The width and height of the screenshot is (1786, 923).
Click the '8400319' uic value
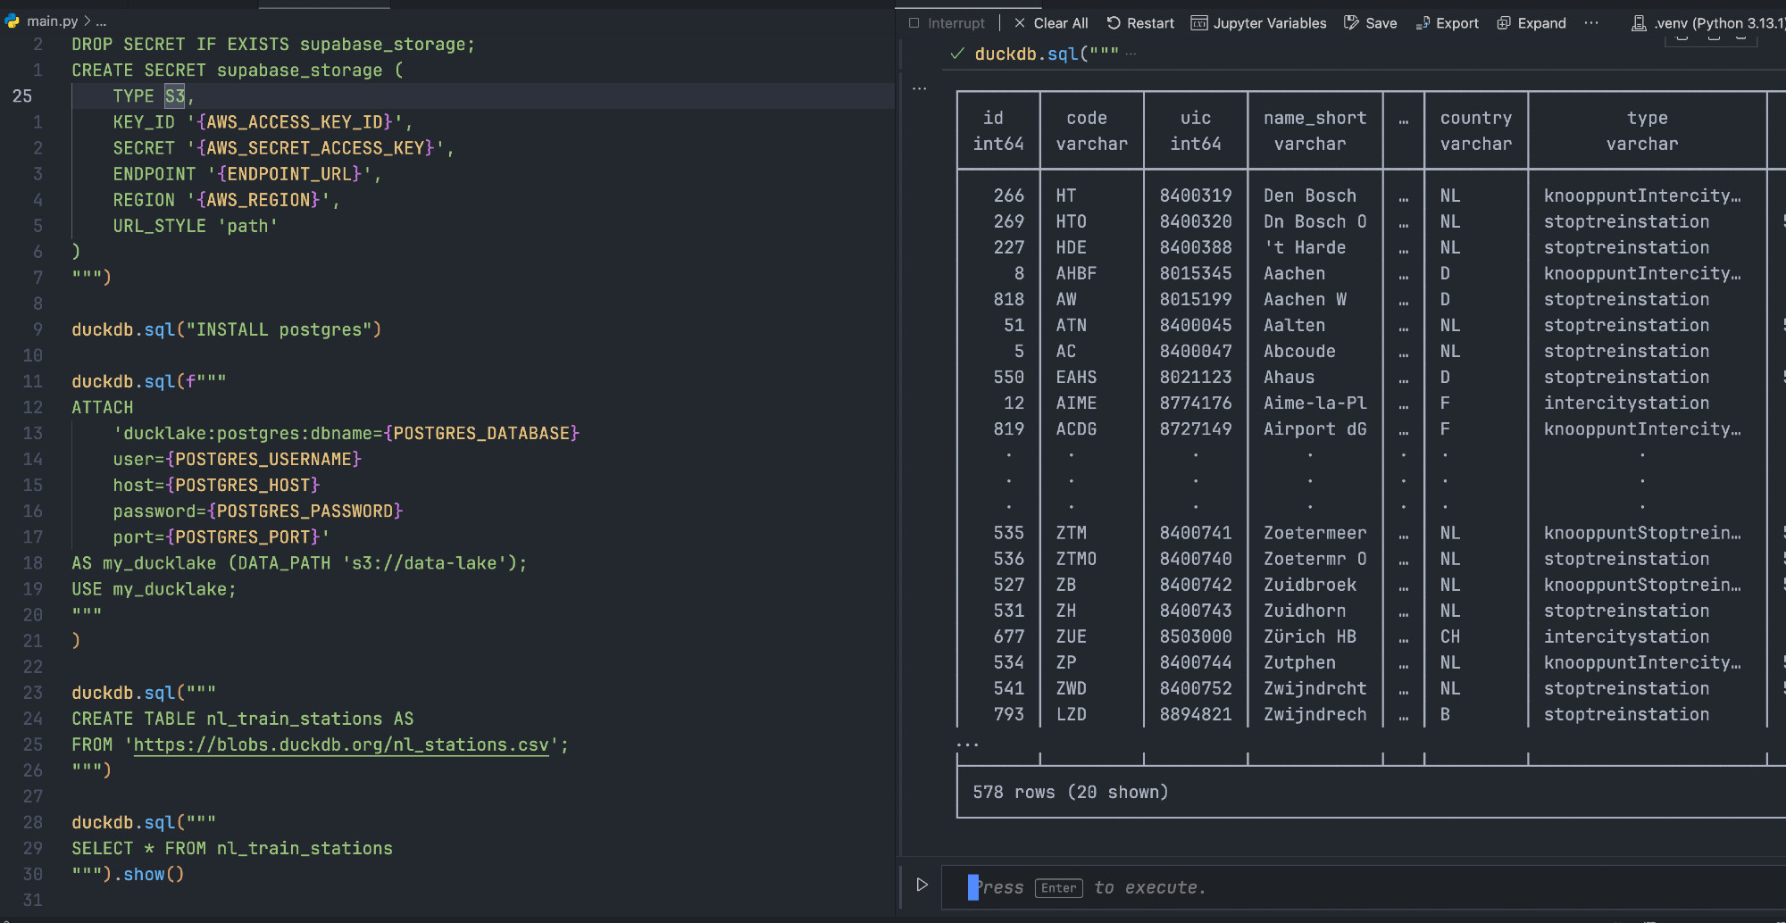click(1196, 195)
